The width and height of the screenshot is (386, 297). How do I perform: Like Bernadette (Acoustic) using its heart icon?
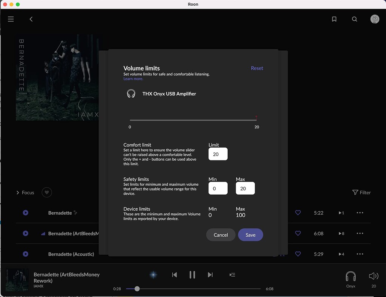coord(298,254)
